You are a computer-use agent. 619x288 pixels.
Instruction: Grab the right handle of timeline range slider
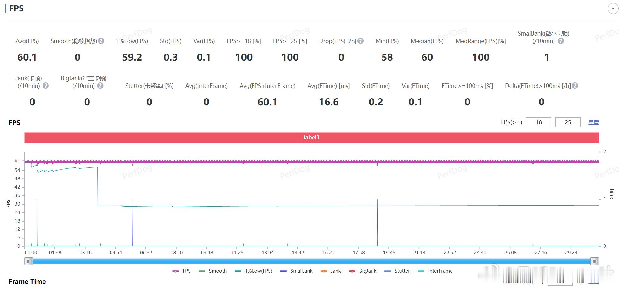595,261
